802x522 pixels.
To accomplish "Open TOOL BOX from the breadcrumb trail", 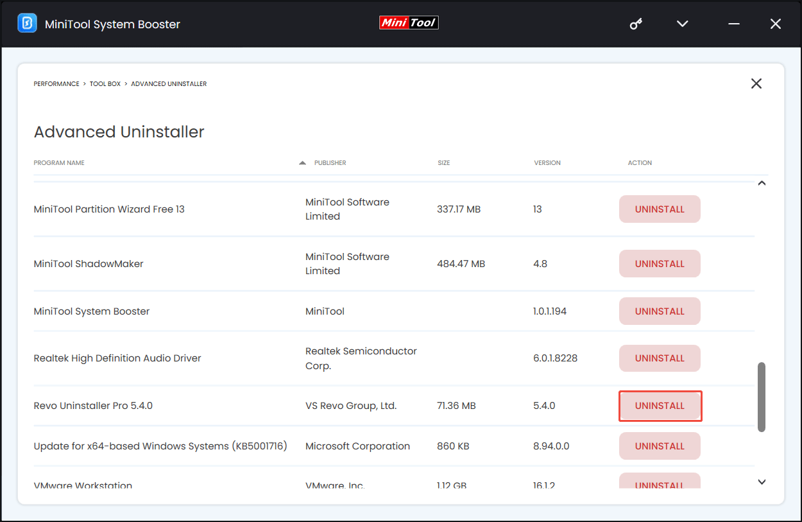I will point(105,83).
